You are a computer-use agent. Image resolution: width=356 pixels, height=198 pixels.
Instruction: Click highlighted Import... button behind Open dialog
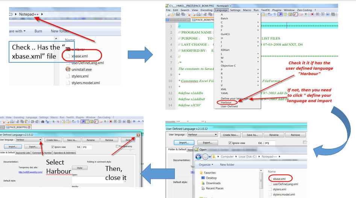coord(184,143)
